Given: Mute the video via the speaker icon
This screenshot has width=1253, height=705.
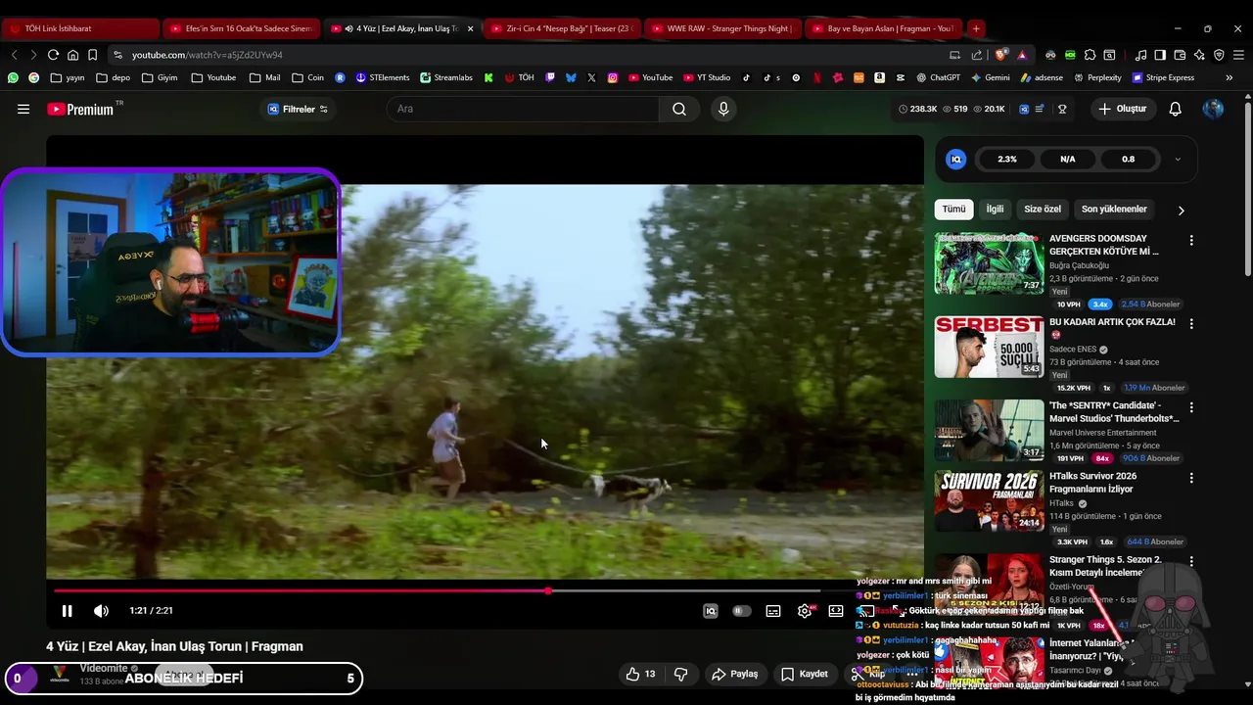Looking at the screenshot, I should point(101,611).
